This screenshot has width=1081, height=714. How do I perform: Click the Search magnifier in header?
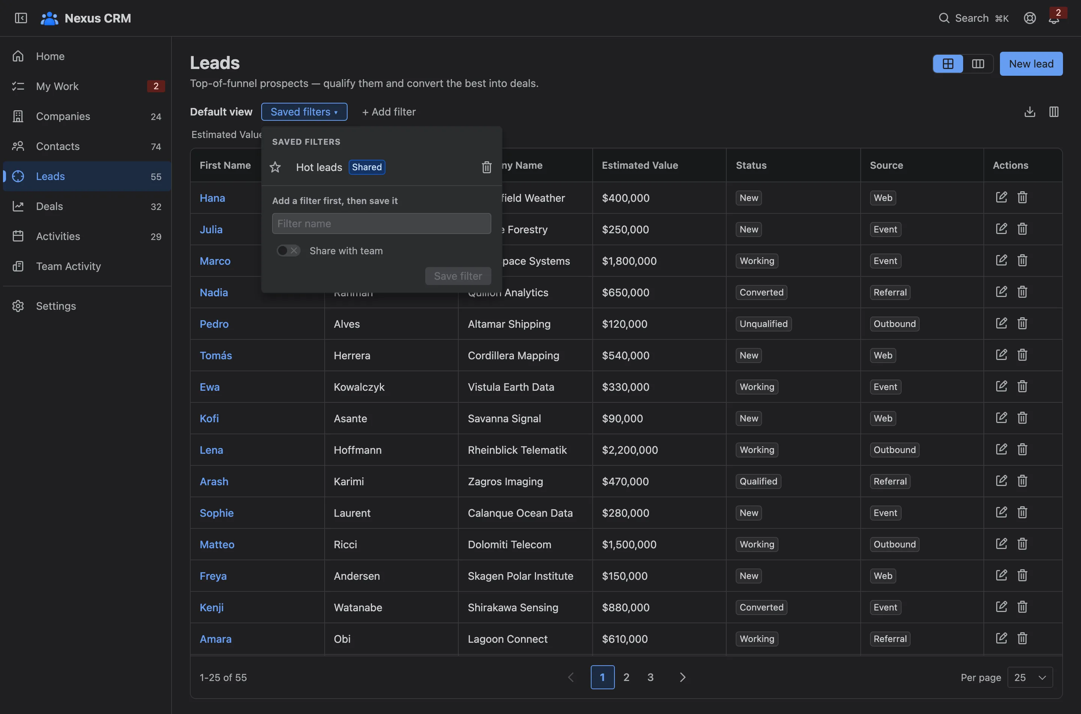944,18
